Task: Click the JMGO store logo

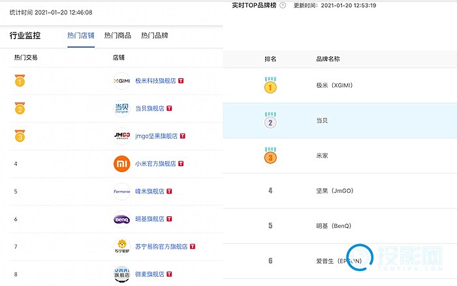Action: (122, 136)
